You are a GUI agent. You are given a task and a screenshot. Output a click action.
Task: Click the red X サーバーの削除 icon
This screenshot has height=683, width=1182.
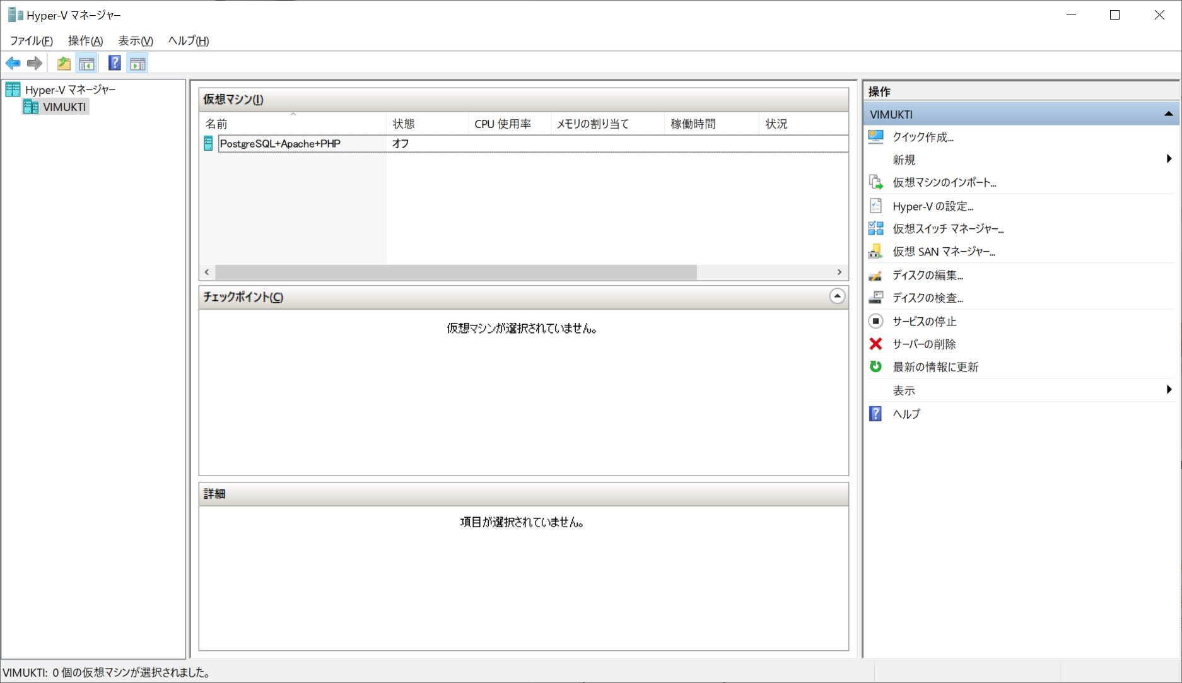(876, 344)
